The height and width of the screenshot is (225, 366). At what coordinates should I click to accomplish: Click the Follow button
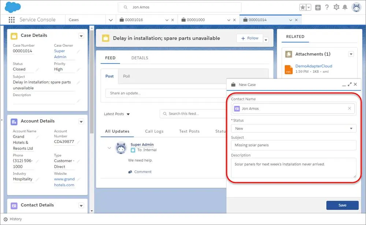tap(250, 38)
